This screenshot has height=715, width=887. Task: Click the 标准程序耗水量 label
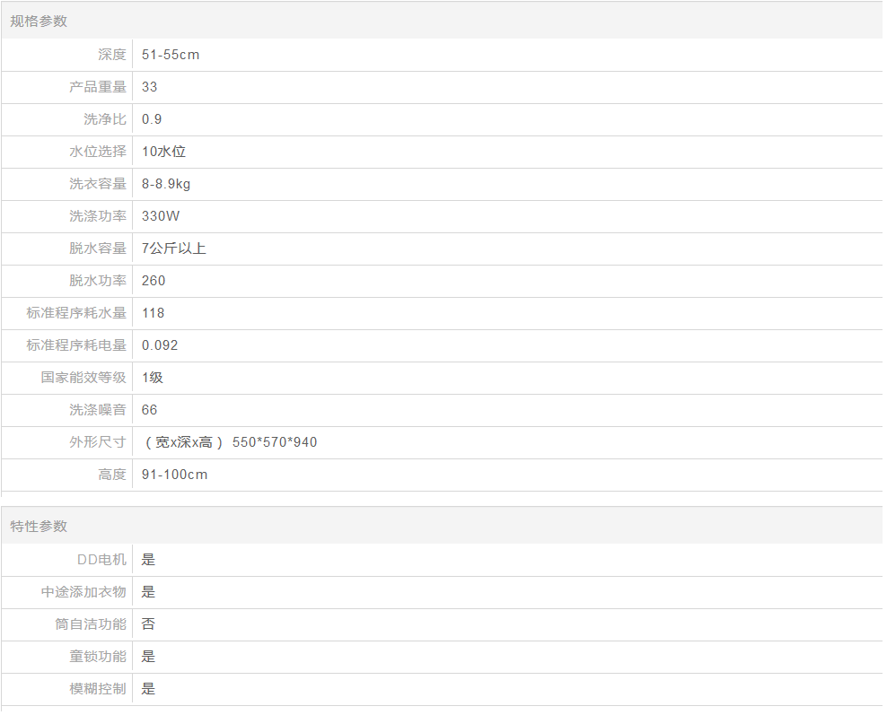pyautogui.click(x=76, y=313)
